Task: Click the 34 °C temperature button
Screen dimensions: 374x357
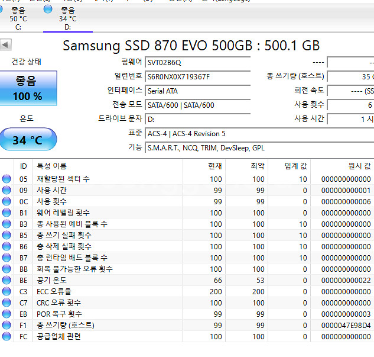Action: click(x=28, y=140)
